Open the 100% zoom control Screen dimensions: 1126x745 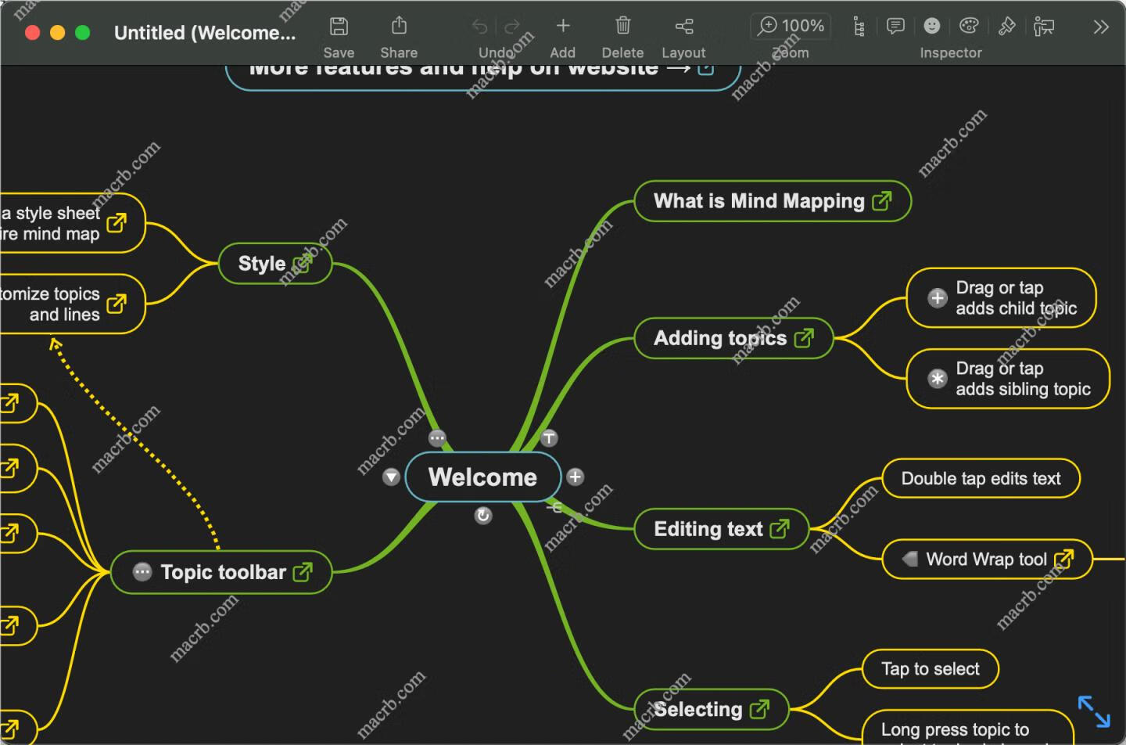(791, 26)
